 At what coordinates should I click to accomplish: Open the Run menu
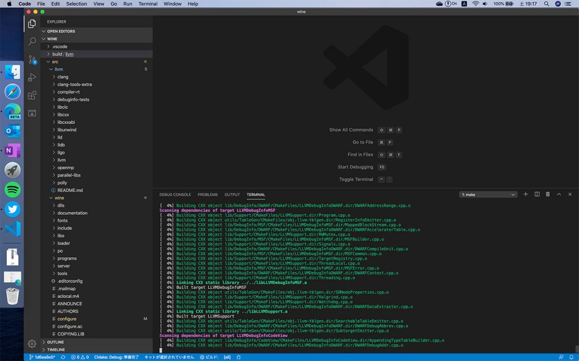[128, 4]
